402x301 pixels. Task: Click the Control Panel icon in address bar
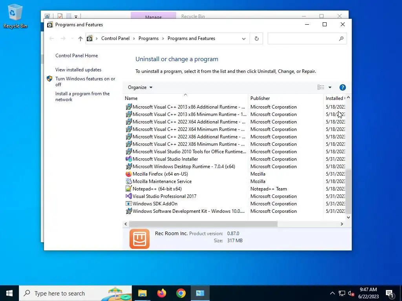coord(90,39)
